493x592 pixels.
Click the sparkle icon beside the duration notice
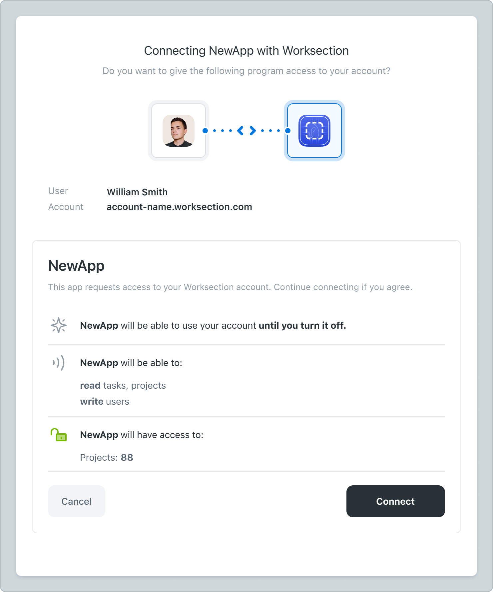(58, 326)
